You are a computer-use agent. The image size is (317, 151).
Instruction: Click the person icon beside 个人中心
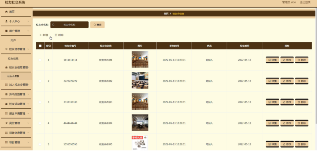(x=6, y=21)
